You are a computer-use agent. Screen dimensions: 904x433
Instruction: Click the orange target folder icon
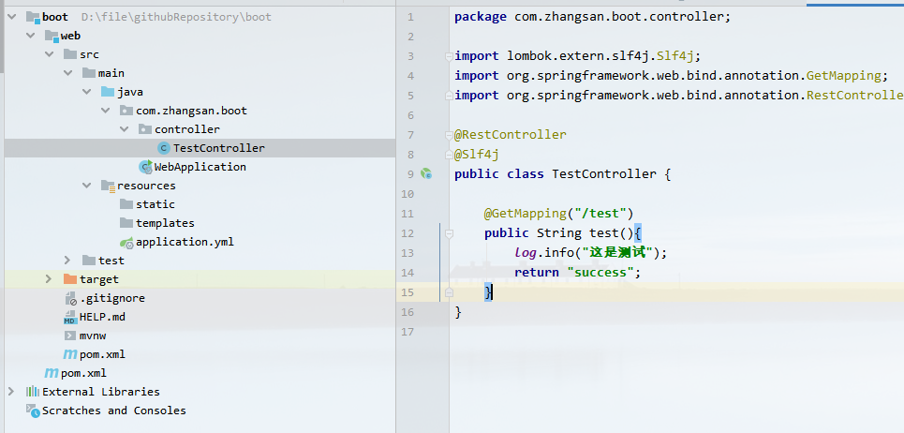click(70, 279)
